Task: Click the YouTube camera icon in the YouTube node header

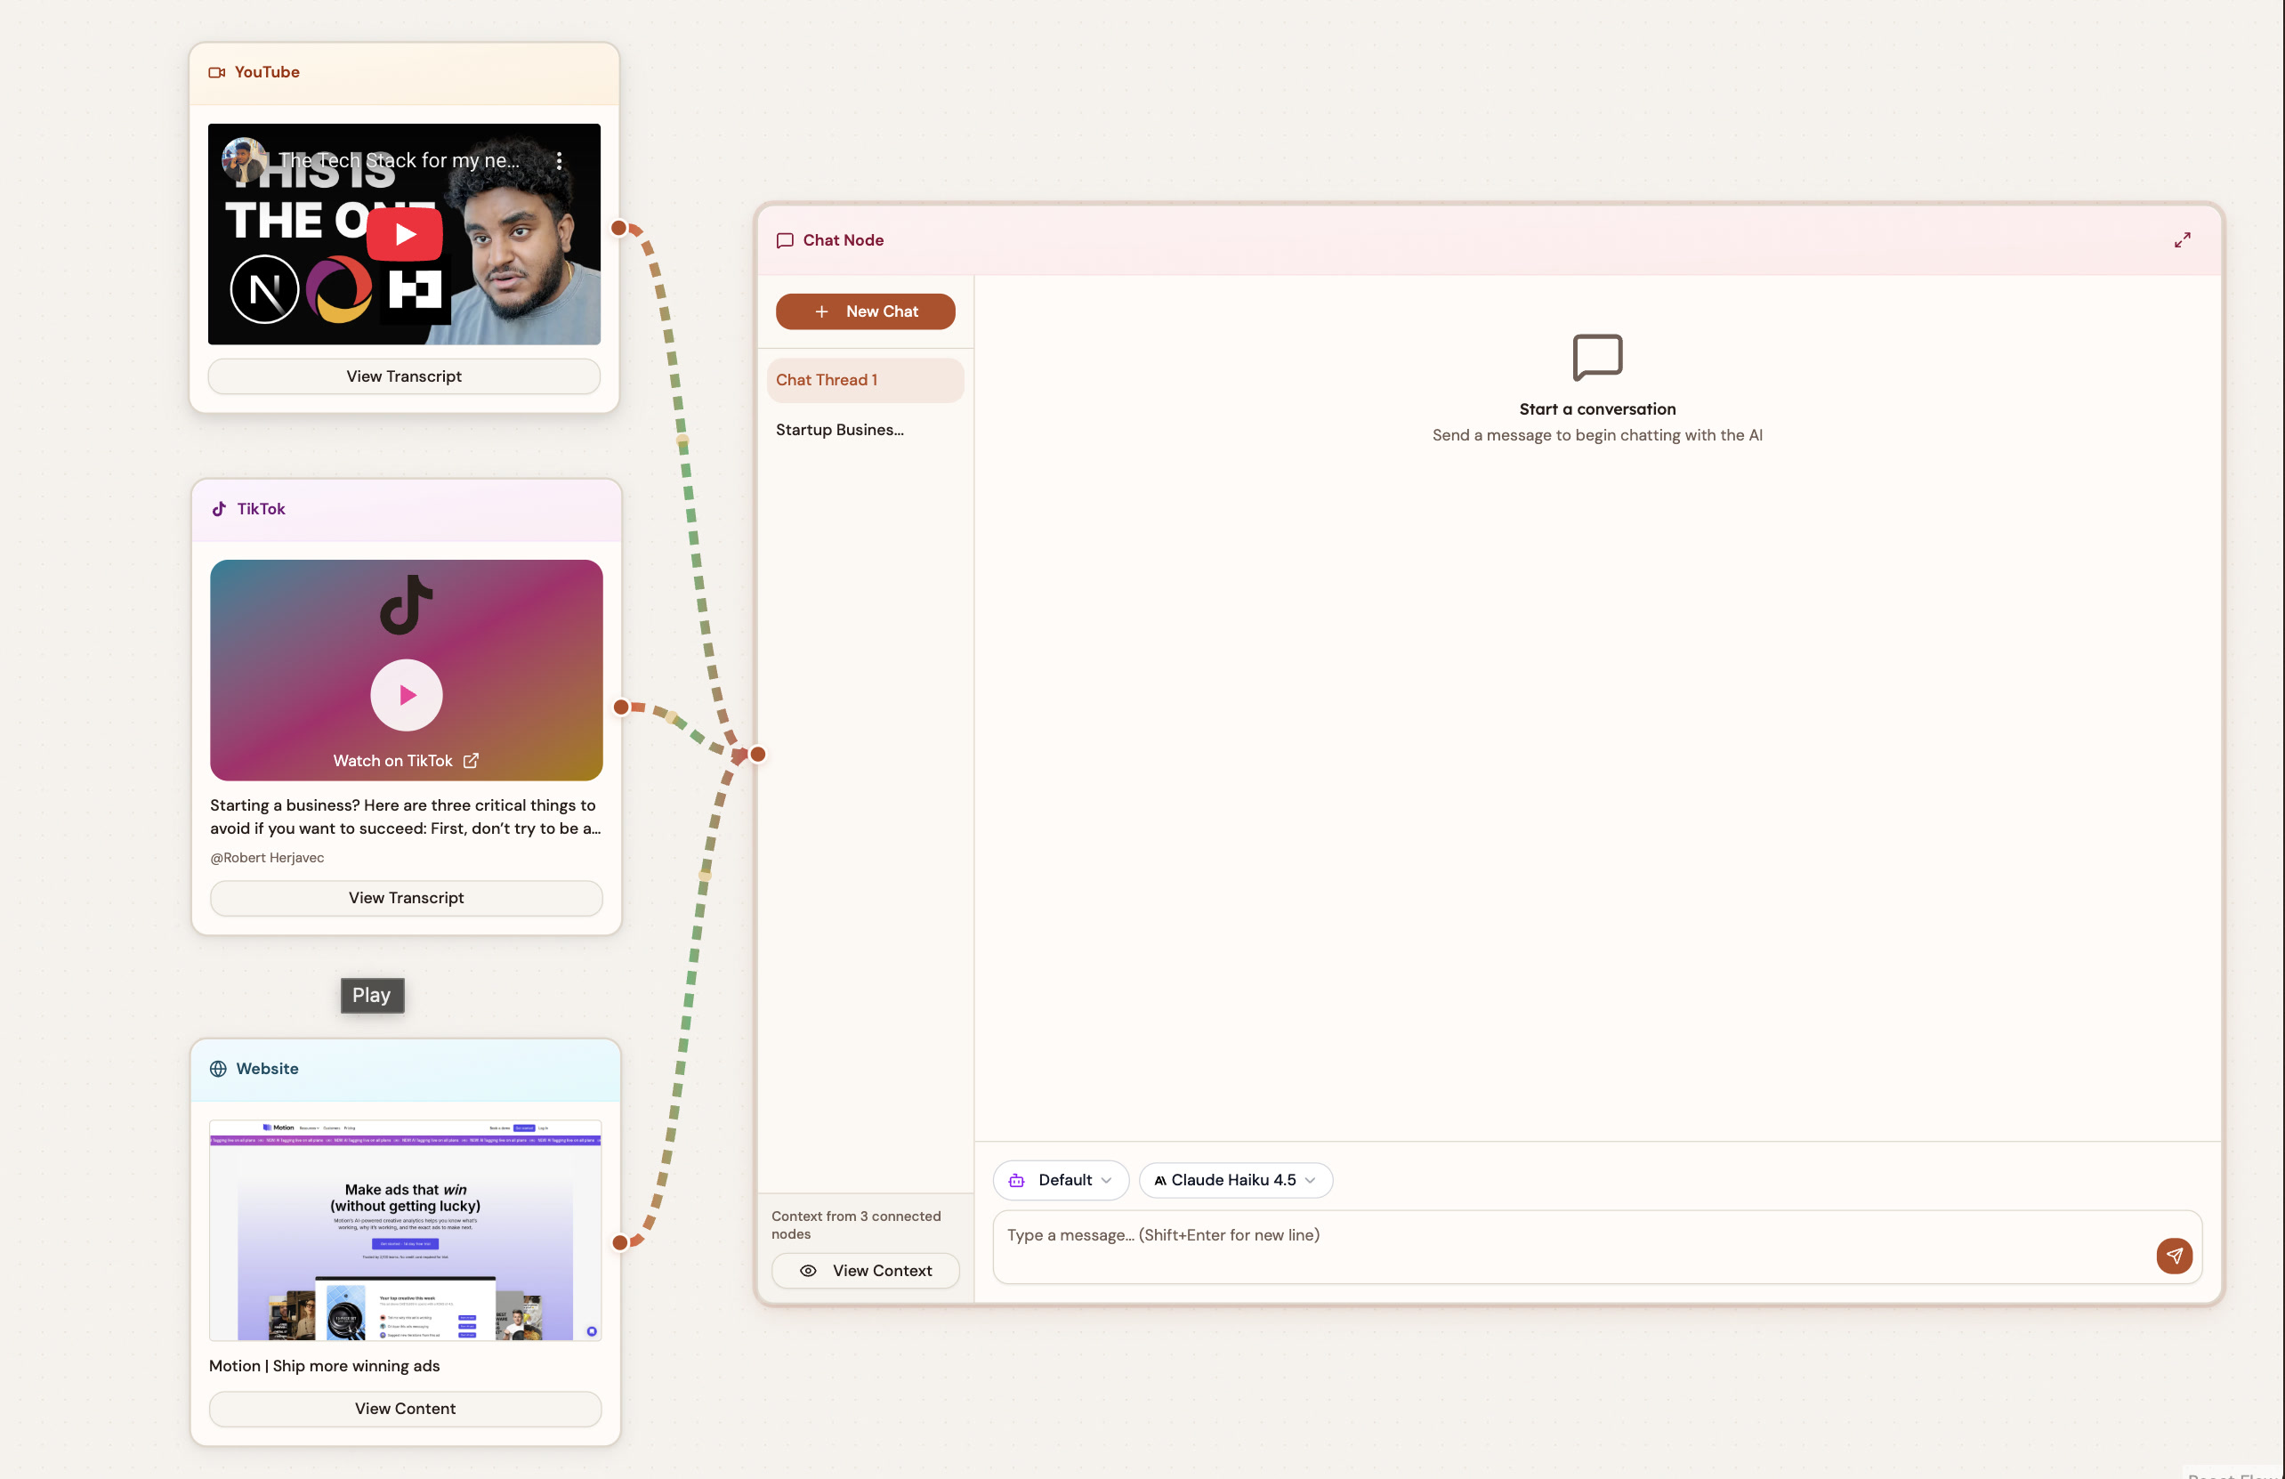Action: [x=218, y=72]
